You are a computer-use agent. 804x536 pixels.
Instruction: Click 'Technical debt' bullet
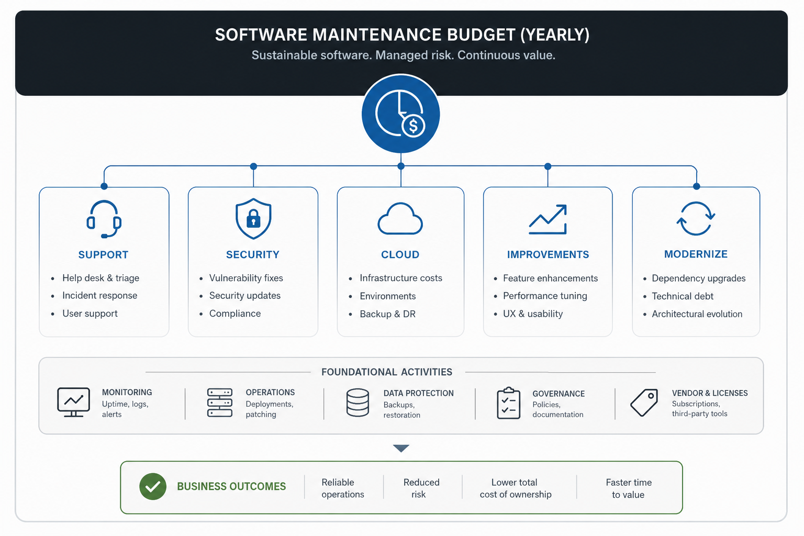pos(683,296)
